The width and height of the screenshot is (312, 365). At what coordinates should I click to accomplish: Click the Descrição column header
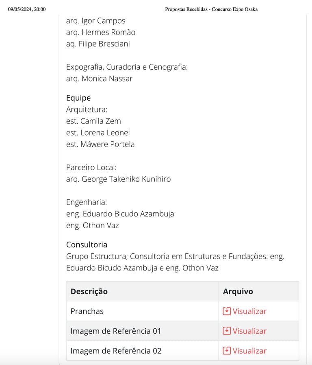click(89, 292)
